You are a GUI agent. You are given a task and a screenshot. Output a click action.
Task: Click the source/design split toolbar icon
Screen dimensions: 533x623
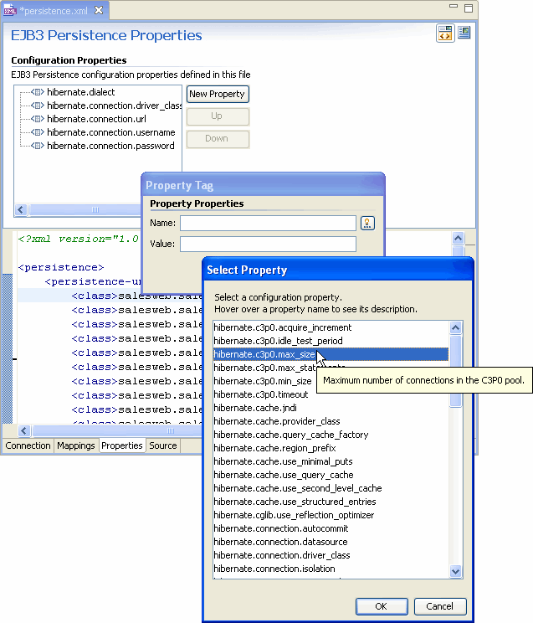(445, 33)
